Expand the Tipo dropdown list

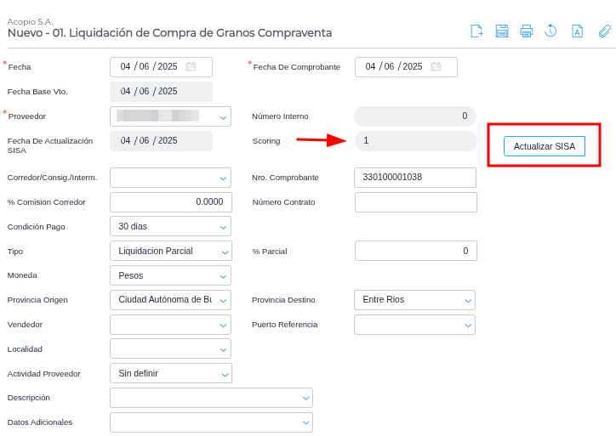(x=223, y=252)
